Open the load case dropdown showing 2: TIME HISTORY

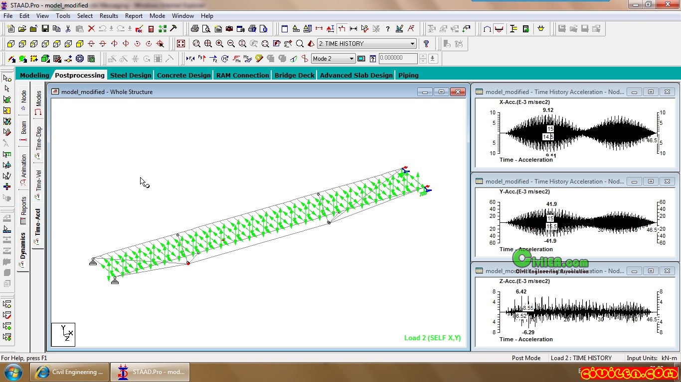[367, 44]
